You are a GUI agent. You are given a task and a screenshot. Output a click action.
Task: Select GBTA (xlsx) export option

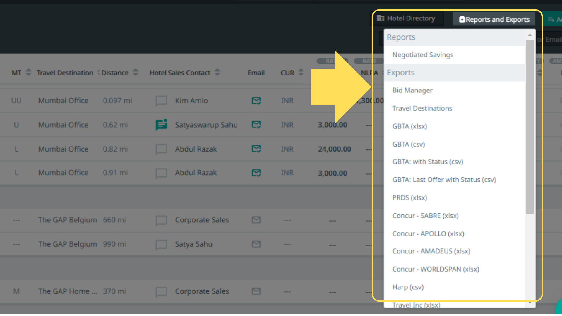coord(409,126)
